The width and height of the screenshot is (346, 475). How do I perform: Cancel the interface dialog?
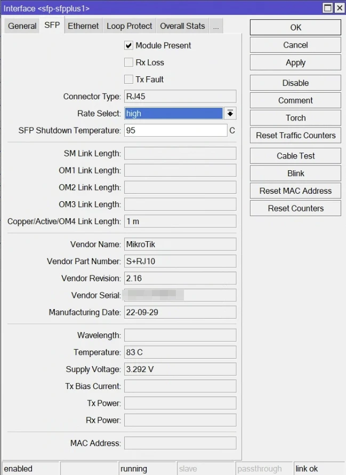coord(295,45)
